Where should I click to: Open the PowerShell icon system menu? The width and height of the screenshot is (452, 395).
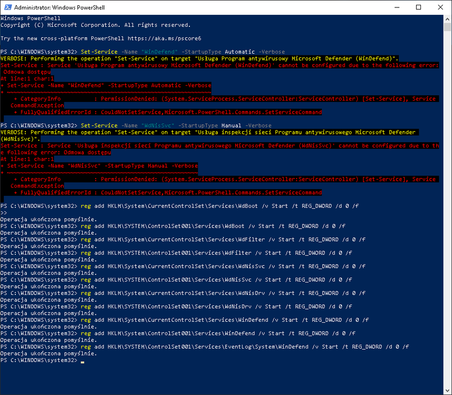pyautogui.click(x=8, y=7)
